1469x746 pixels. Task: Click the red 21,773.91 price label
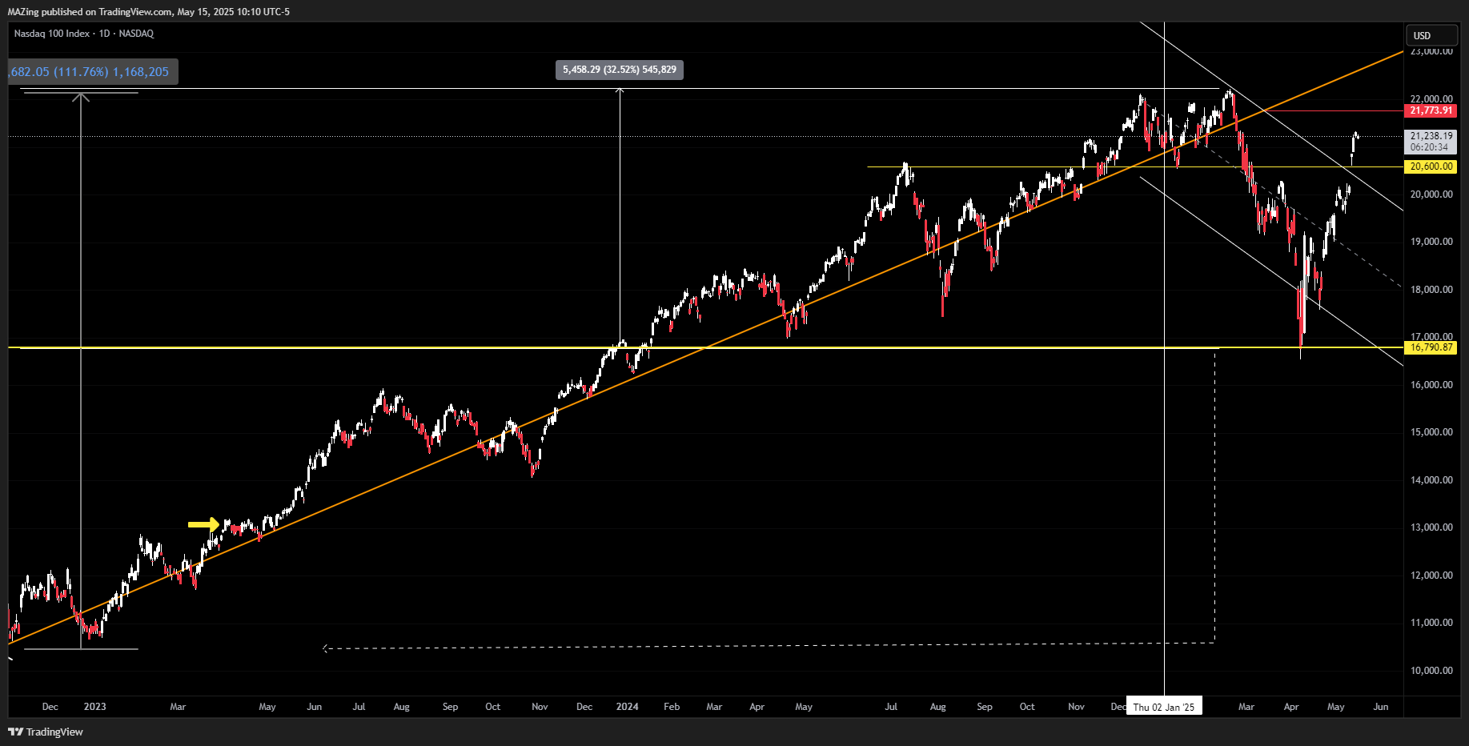coord(1431,110)
